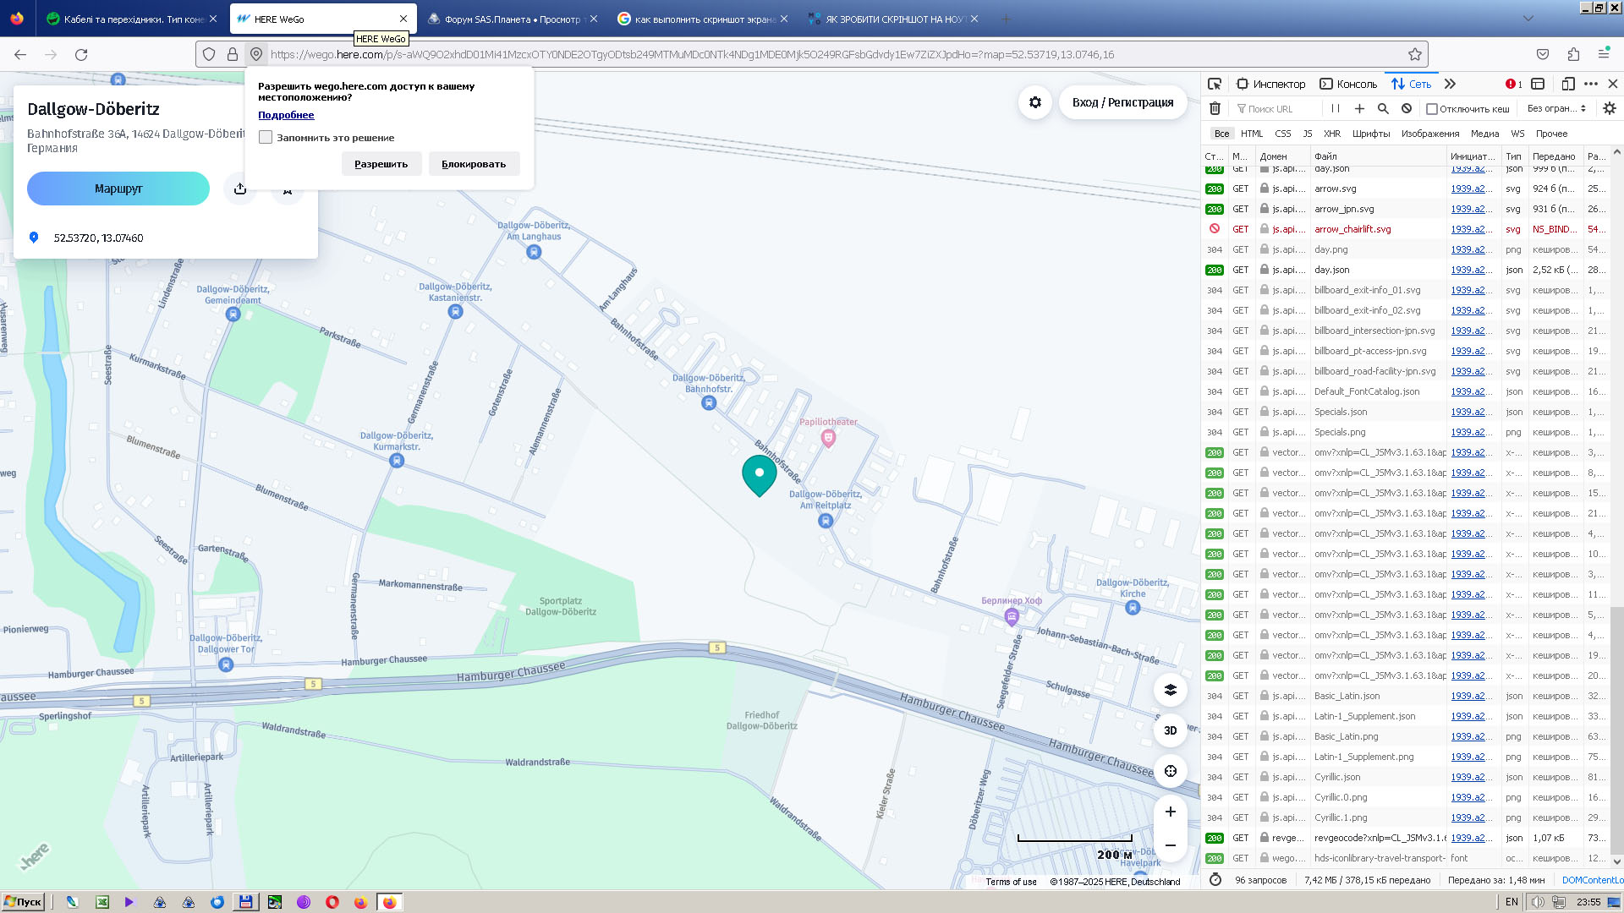
Task: Filter requests by XHR type
Action: click(1332, 134)
